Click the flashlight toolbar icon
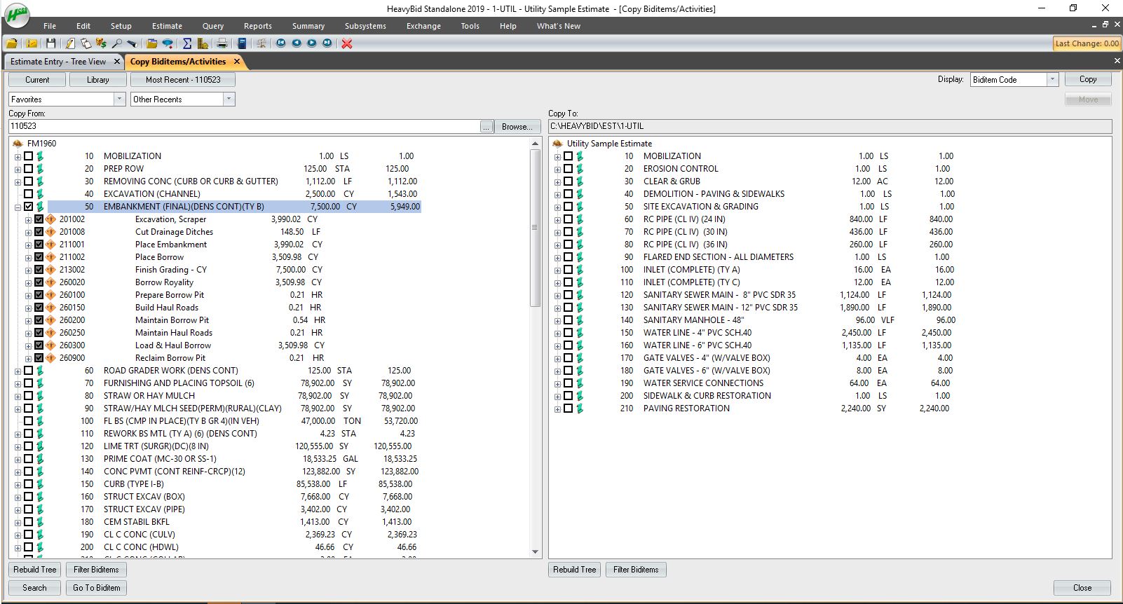This screenshot has width=1123, height=604. pos(132,43)
